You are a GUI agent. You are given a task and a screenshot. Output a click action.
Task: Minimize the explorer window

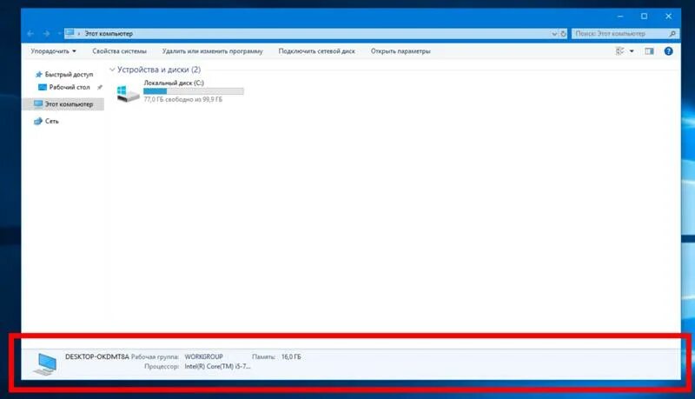(x=620, y=17)
